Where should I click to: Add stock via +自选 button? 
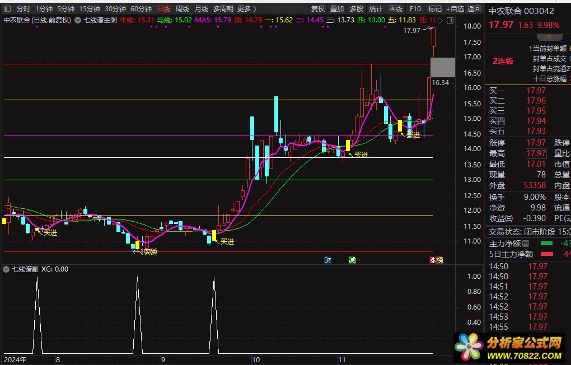point(455,9)
